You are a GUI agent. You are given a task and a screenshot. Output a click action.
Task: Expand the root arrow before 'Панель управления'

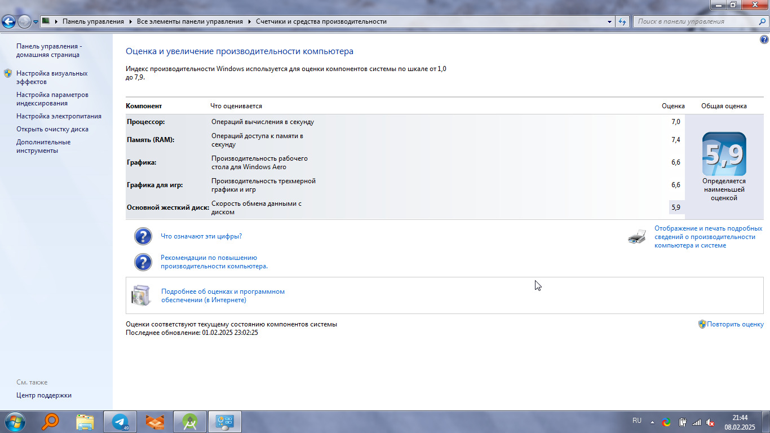coord(56,21)
